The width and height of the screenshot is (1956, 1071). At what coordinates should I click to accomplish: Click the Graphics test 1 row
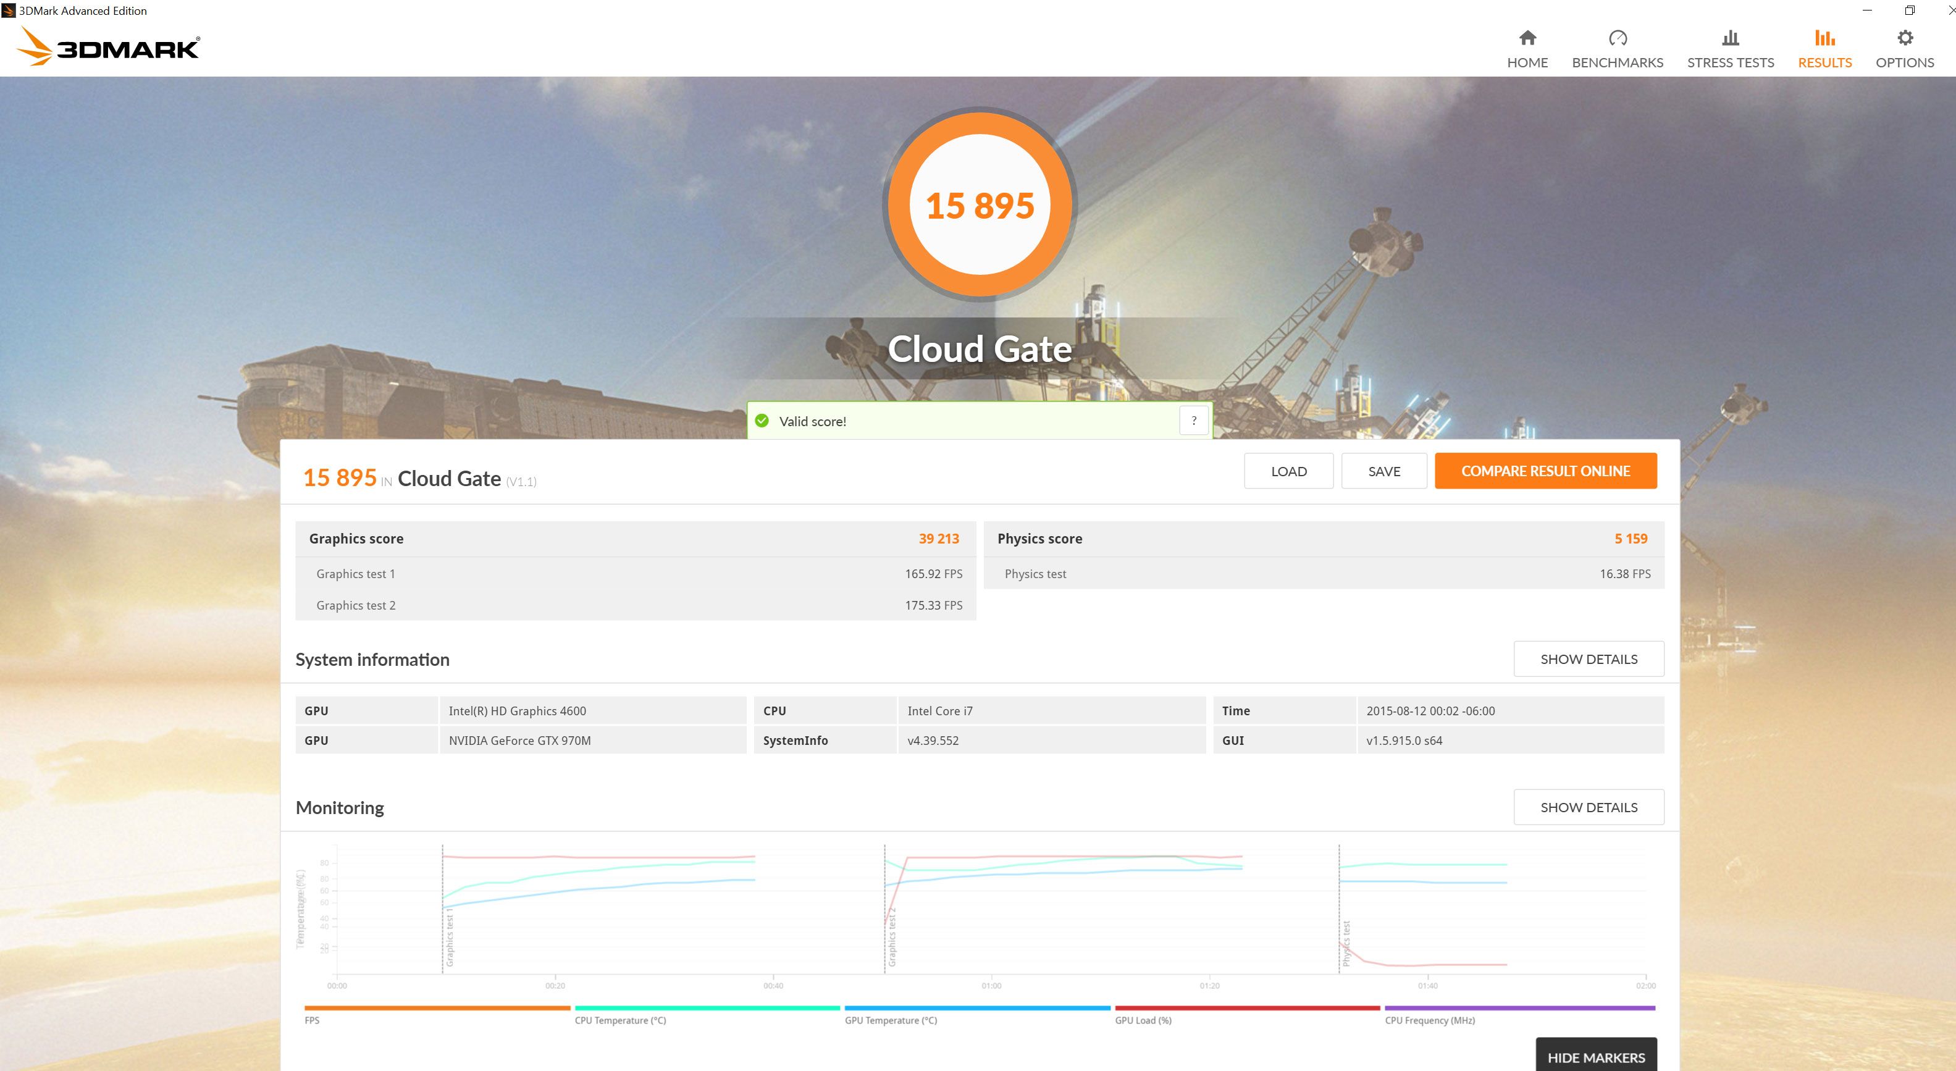click(636, 573)
